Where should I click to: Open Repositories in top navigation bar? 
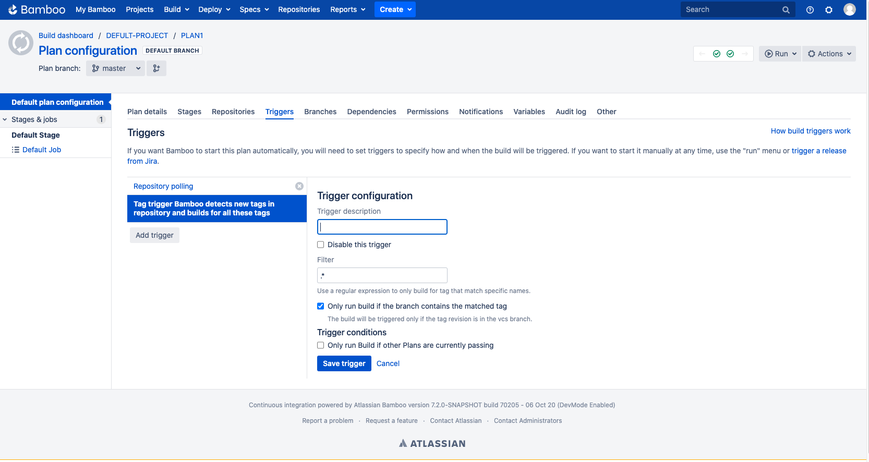(299, 9)
